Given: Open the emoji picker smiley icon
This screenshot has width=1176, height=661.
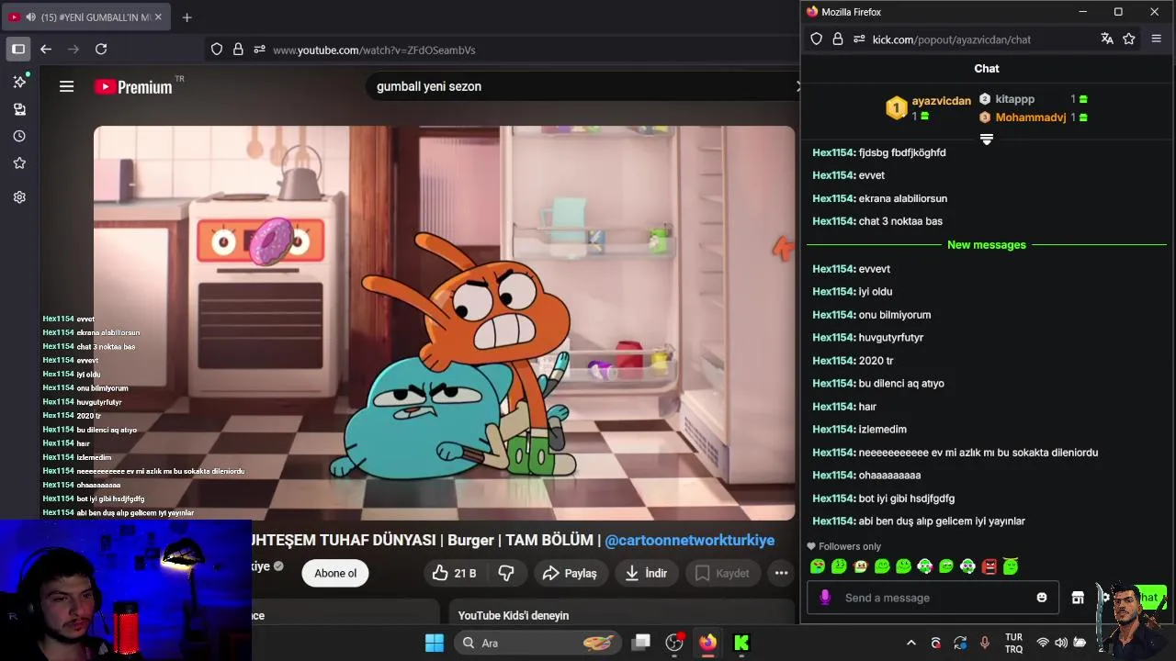Looking at the screenshot, I should pyautogui.click(x=1042, y=598).
